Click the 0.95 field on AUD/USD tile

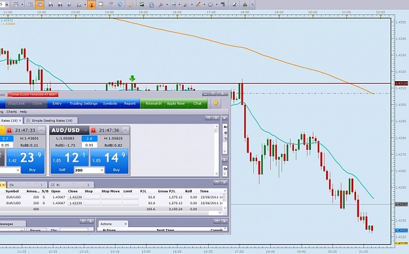click(89, 145)
